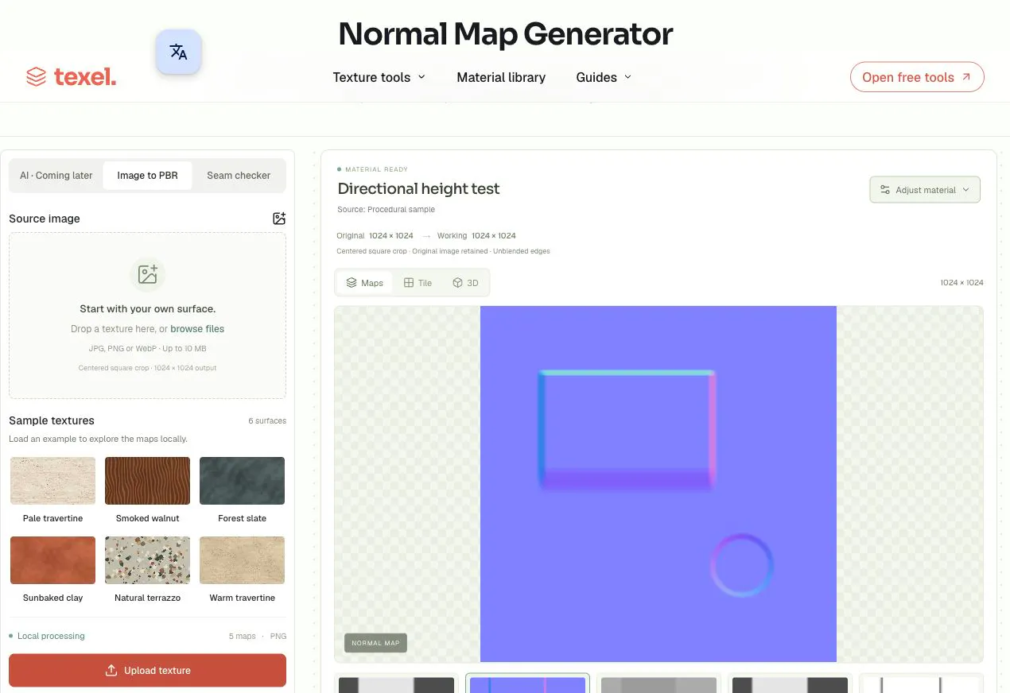This screenshot has height=693, width=1010.
Task: Select the Image to PBR tab
Action: tap(148, 176)
